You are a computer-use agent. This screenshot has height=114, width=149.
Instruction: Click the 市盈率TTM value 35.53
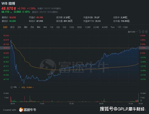coord(98,21)
